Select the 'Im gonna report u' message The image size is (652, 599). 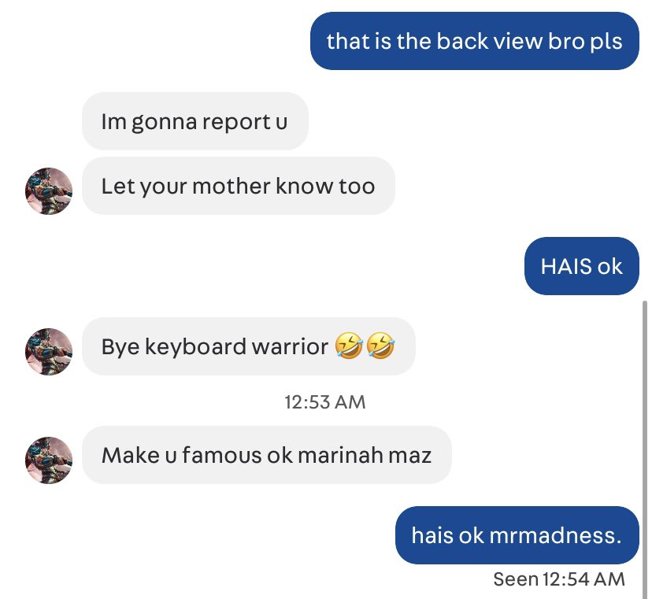click(195, 121)
